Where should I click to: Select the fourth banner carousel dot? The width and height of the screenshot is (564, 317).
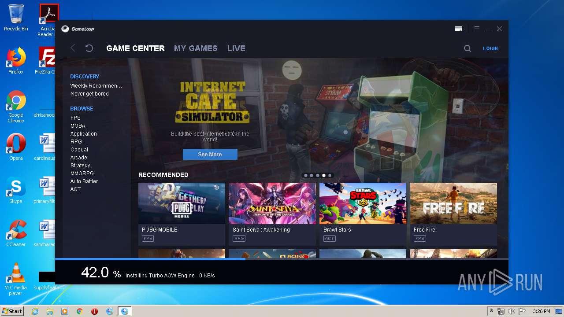tap(324, 175)
